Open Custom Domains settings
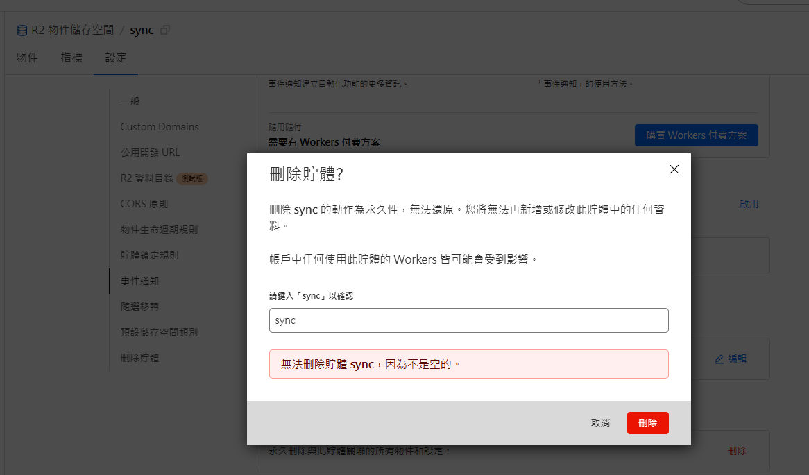809x475 pixels. point(159,126)
